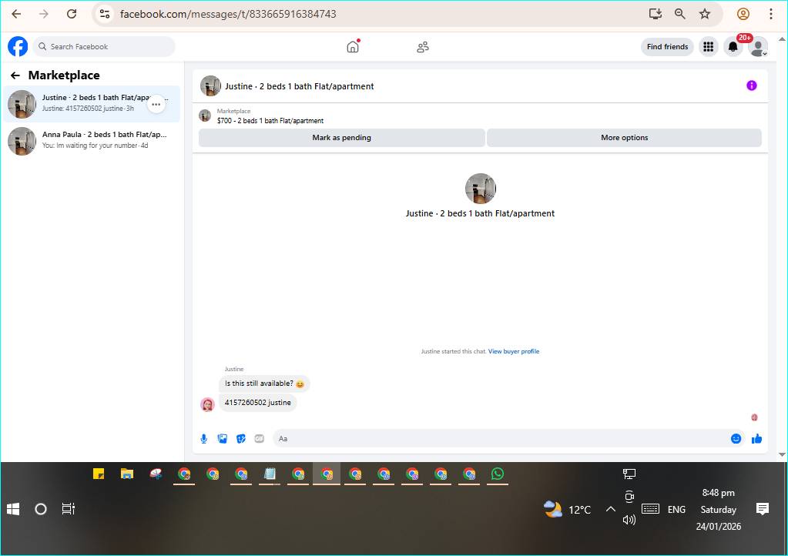Open site information icon in address bar
Viewport: 788px width, 556px height.
click(x=105, y=14)
